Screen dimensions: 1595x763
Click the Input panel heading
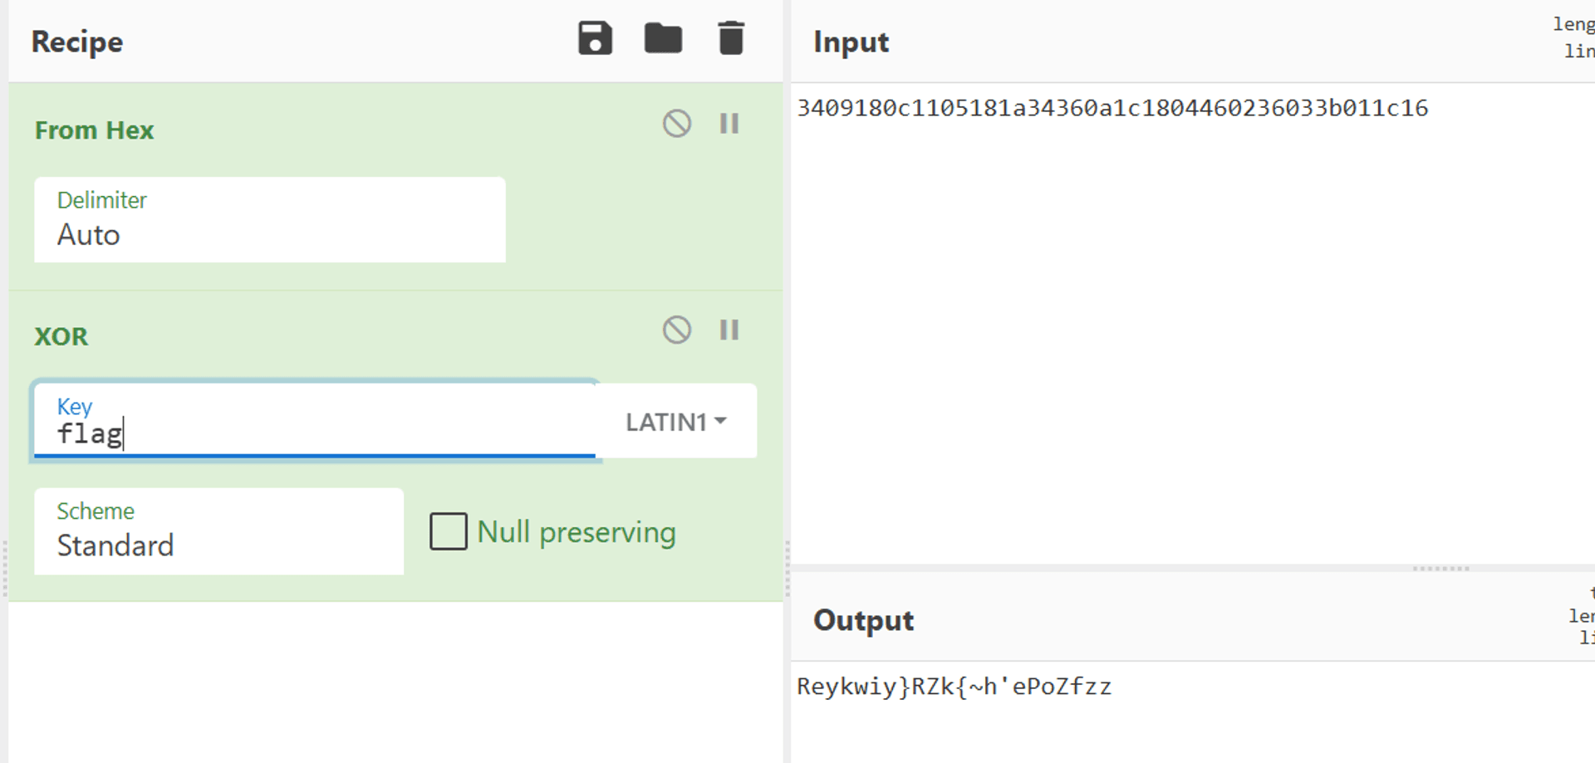coord(851,42)
